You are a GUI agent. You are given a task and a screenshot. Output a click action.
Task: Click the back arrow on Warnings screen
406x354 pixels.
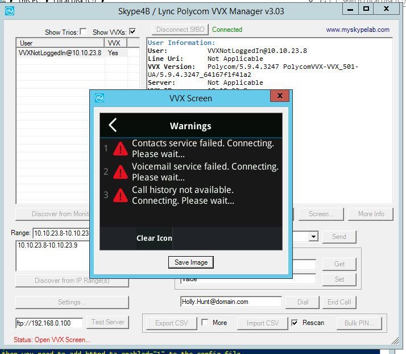(113, 125)
